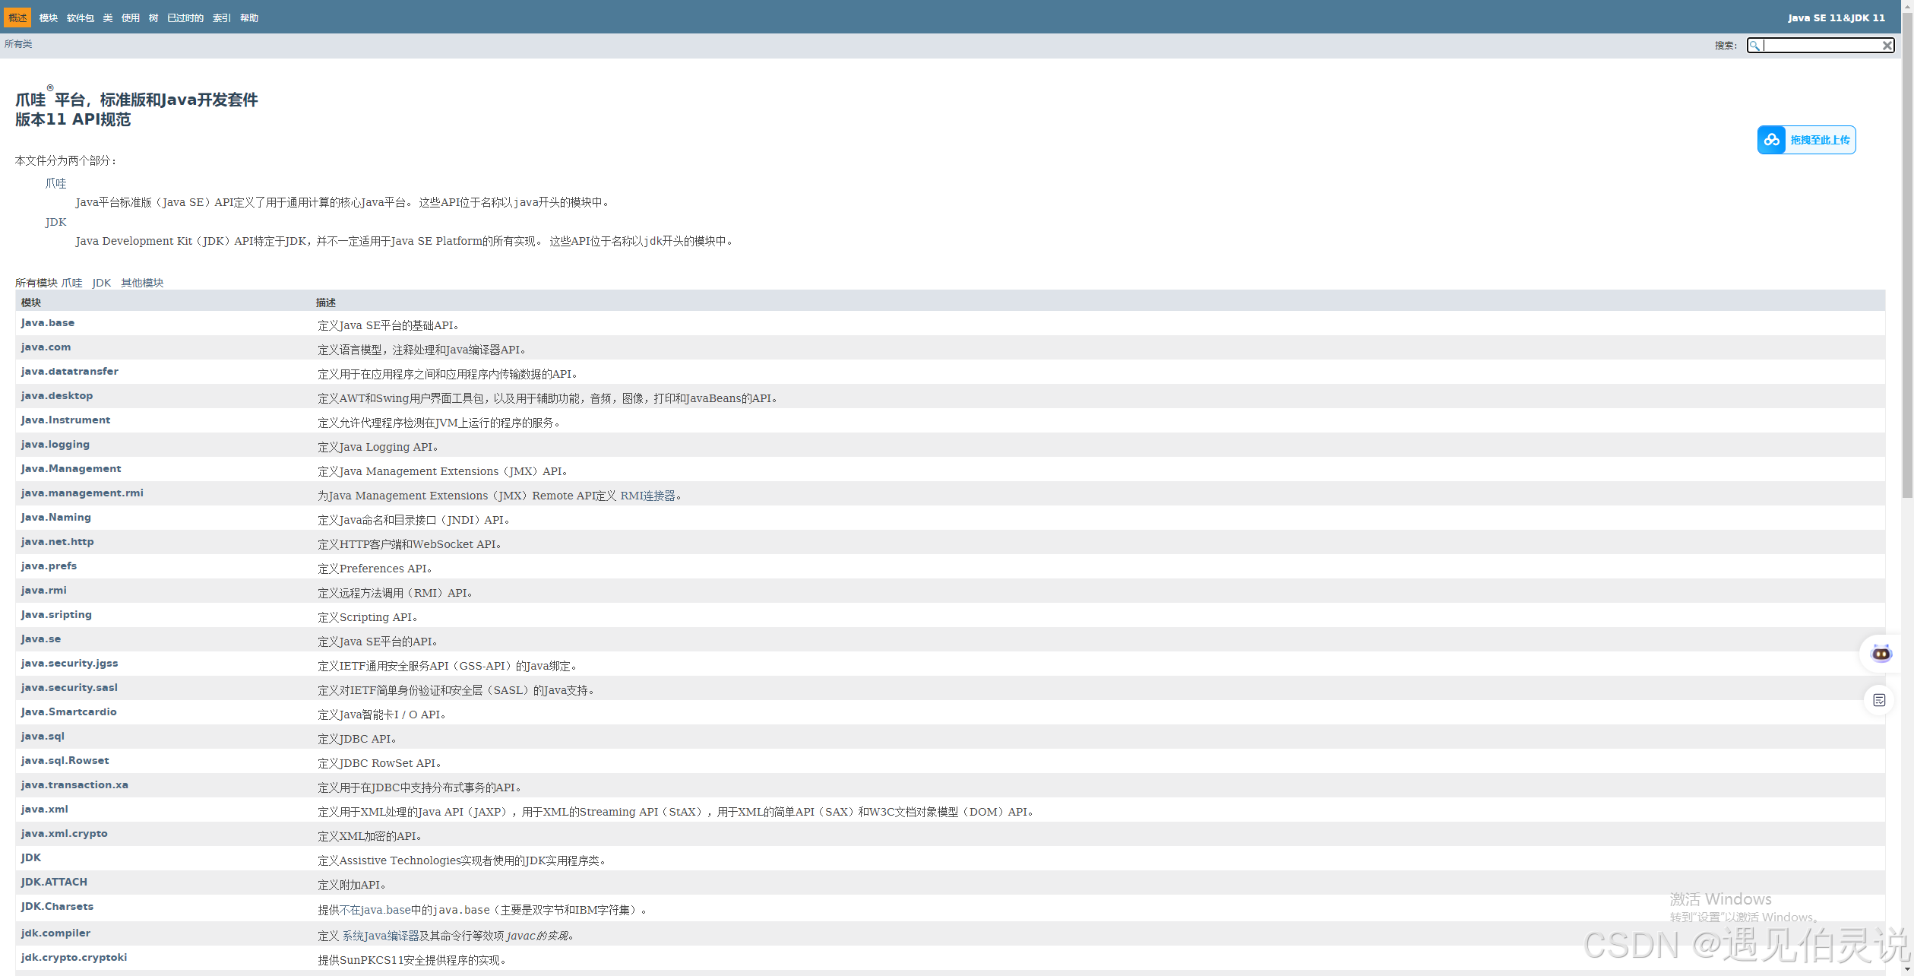Open the jdk.compiler module link

click(x=55, y=933)
